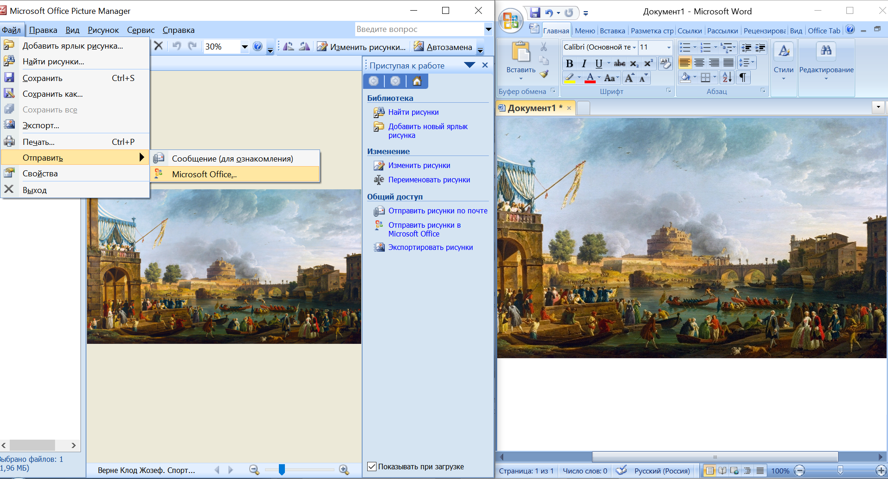
Task: Click Rotate Left icon in Picture Manager toolbar
Action: (288, 46)
